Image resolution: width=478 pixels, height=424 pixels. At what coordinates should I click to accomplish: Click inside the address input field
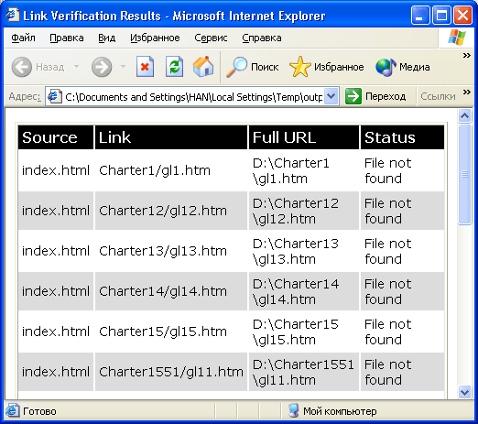click(x=193, y=97)
